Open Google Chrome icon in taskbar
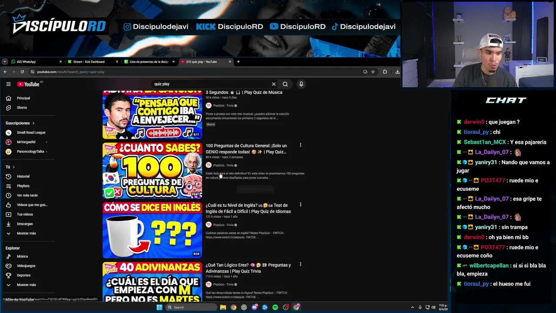Image resolution: width=556 pixels, height=313 pixels. (x=233, y=307)
